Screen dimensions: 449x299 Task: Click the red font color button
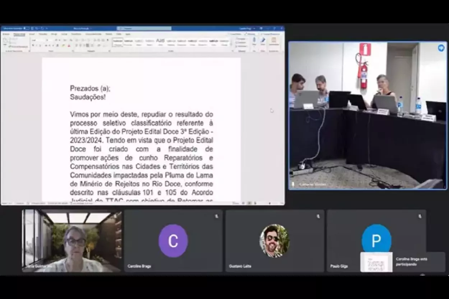point(69,46)
